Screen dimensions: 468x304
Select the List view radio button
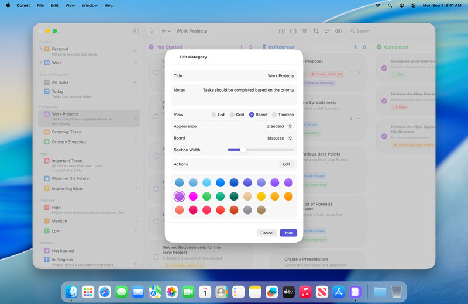tap(214, 115)
